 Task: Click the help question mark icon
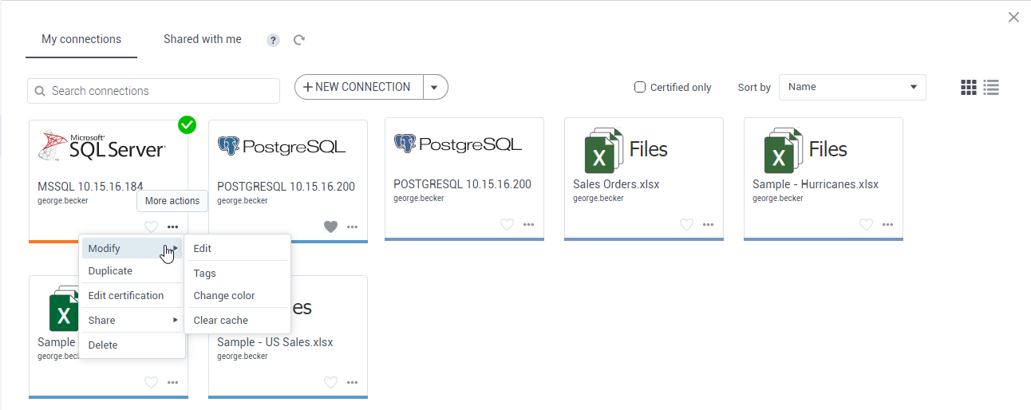(x=273, y=40)
